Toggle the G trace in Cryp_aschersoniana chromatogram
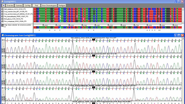Viewport: 185px width, 104px height. click(x=2, y=83)
